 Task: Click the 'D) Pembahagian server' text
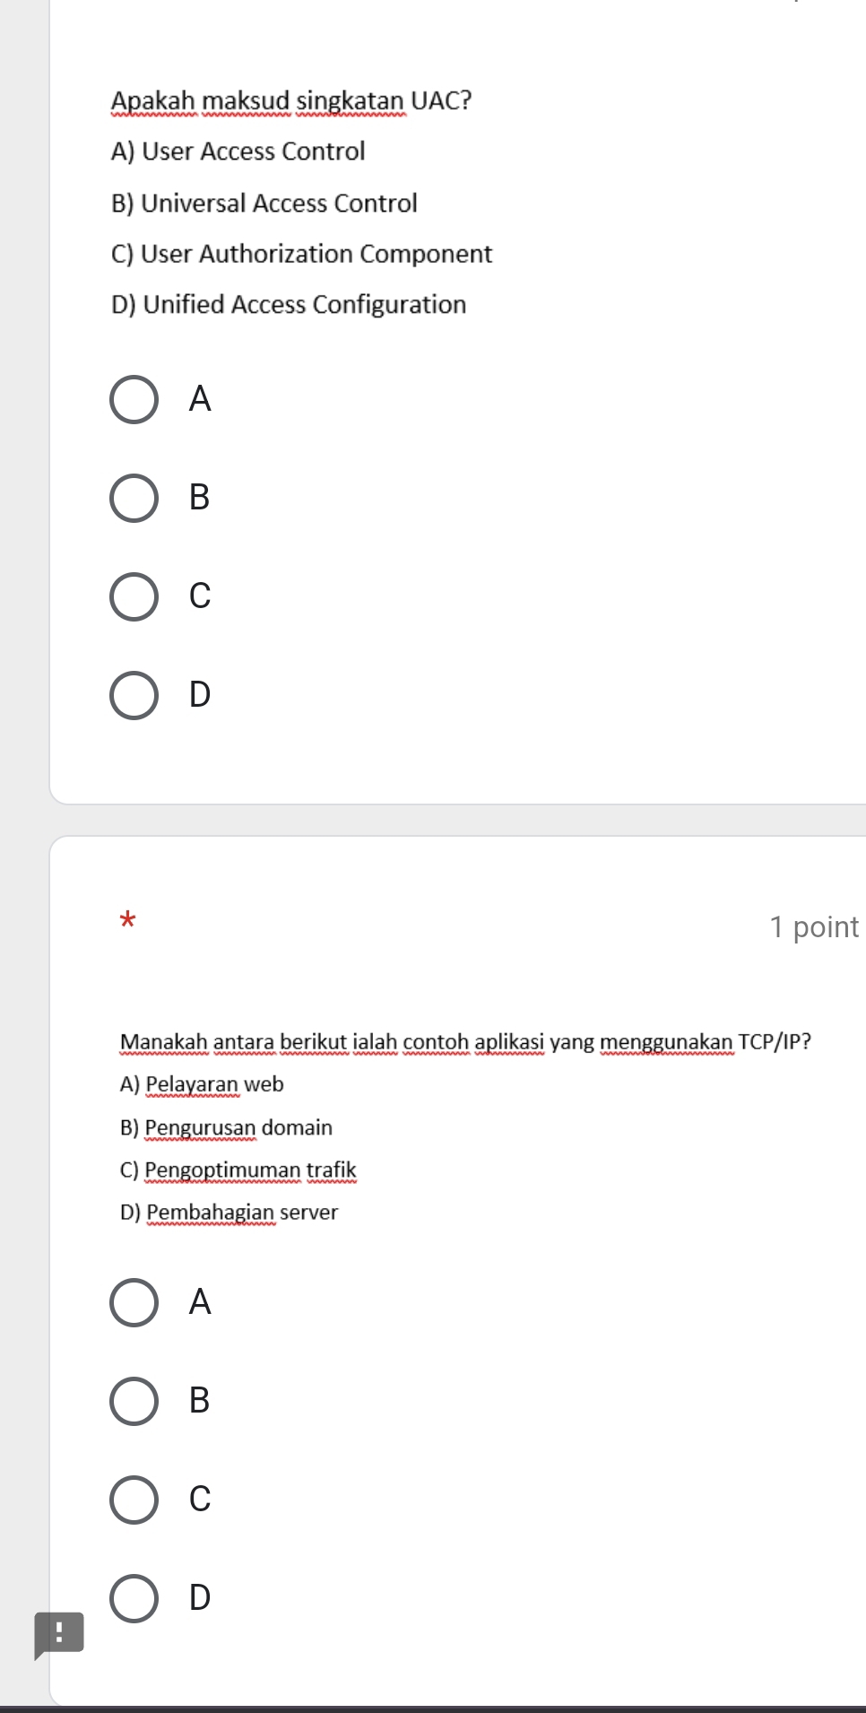(x=229, y=1213)
